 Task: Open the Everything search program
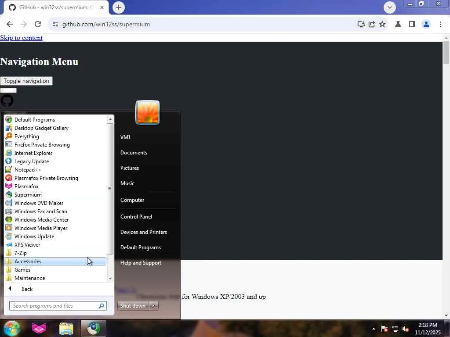[55, 136]
